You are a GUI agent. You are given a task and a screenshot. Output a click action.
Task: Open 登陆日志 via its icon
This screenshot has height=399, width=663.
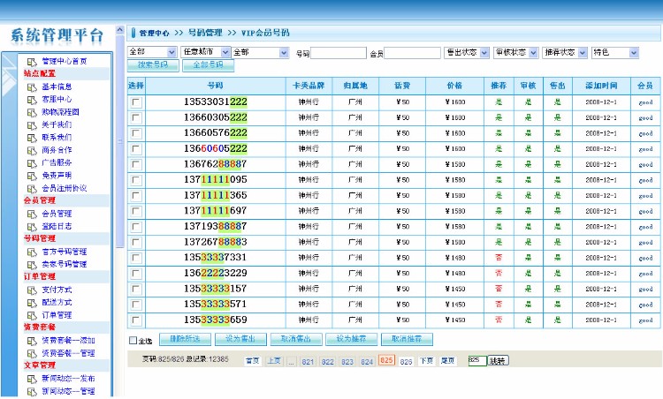32,227
